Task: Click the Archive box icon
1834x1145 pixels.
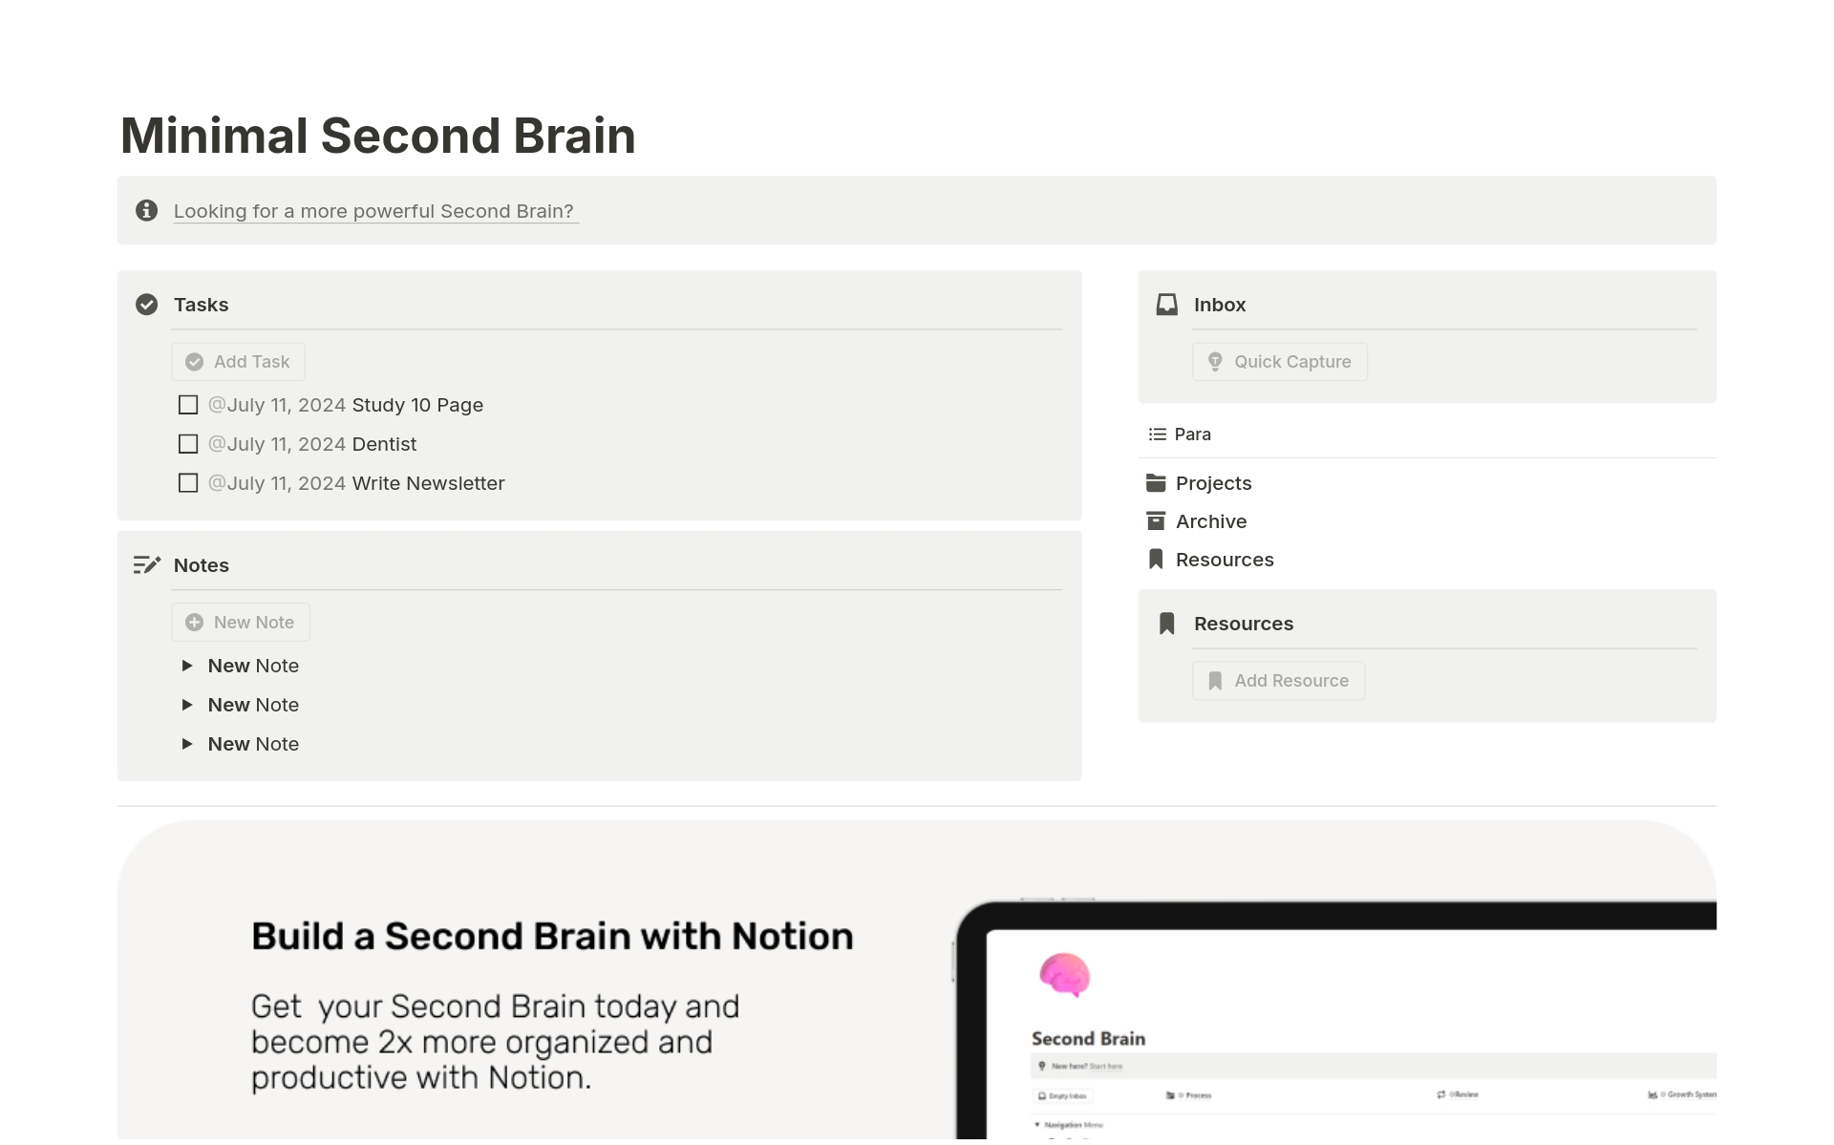Action: pos(1156,520)
